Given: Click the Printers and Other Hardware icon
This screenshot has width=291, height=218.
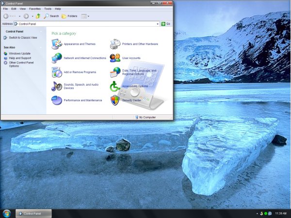Looking at the screenshot, I should (x=115, y=44).
